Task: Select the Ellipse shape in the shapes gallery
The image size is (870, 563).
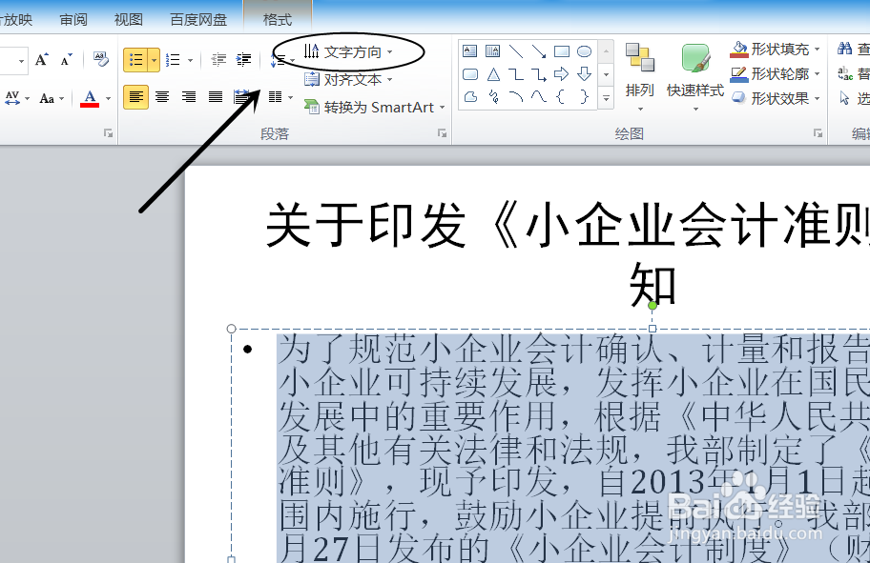Action: pos(583,51)
